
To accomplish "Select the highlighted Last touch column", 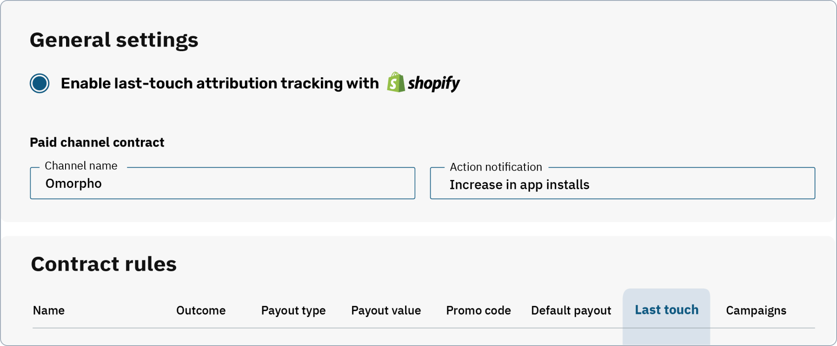I will click(x=666, y=309).
